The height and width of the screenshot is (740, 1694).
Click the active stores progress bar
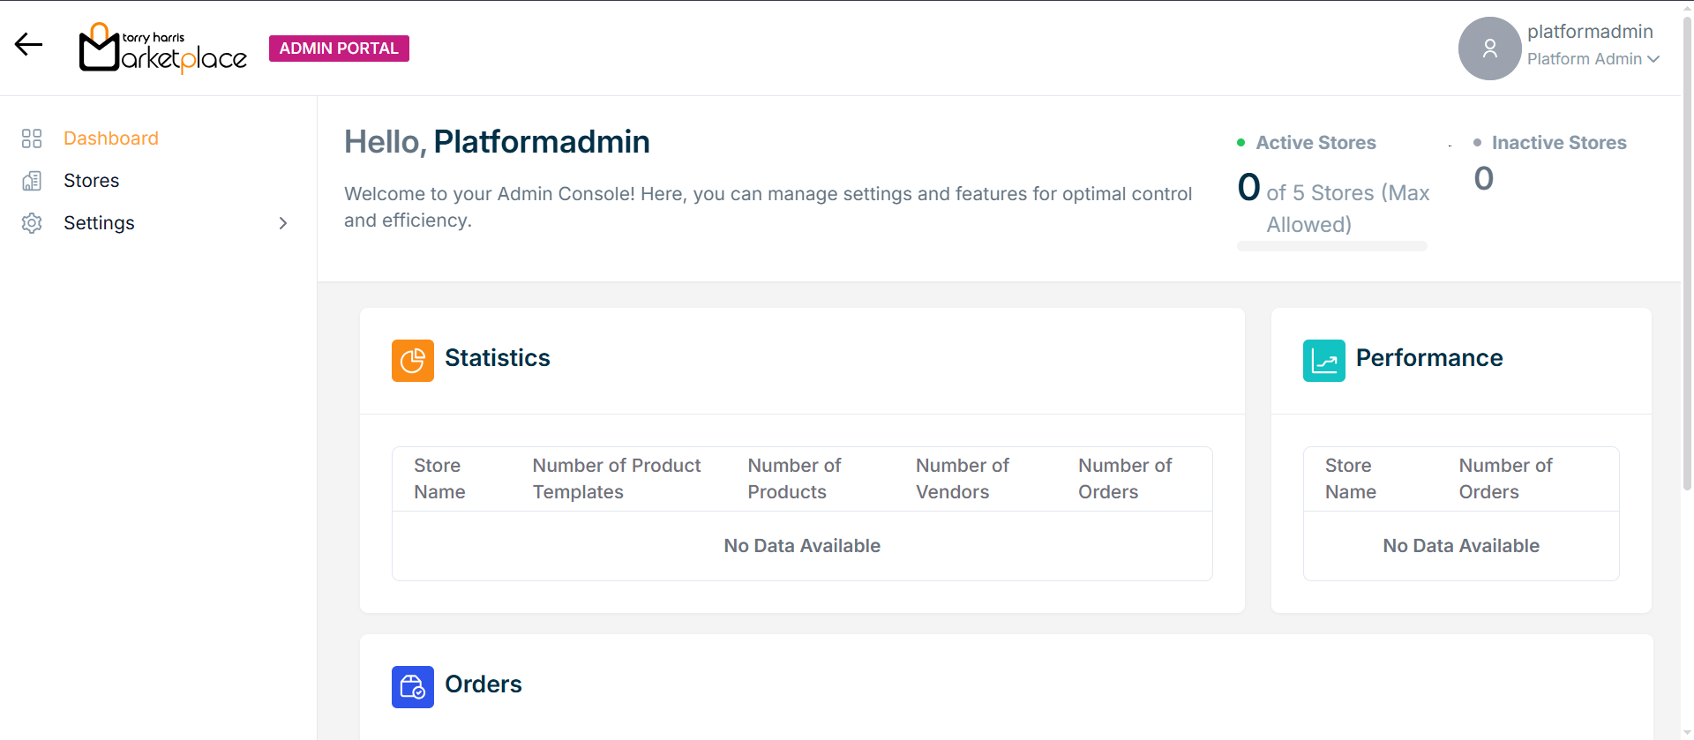pyautogui.click(x=1331, y=246)
